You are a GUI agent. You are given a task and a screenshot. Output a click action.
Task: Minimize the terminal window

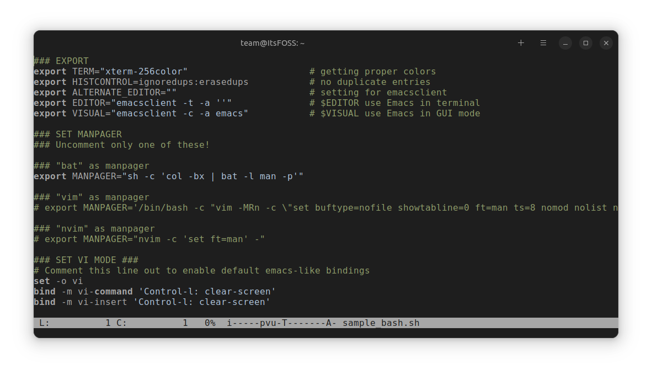point(565,43)
